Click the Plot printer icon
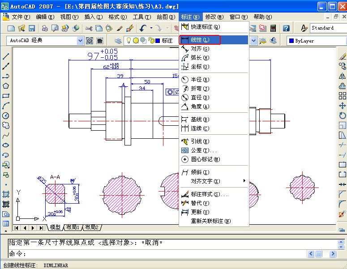 45,28
